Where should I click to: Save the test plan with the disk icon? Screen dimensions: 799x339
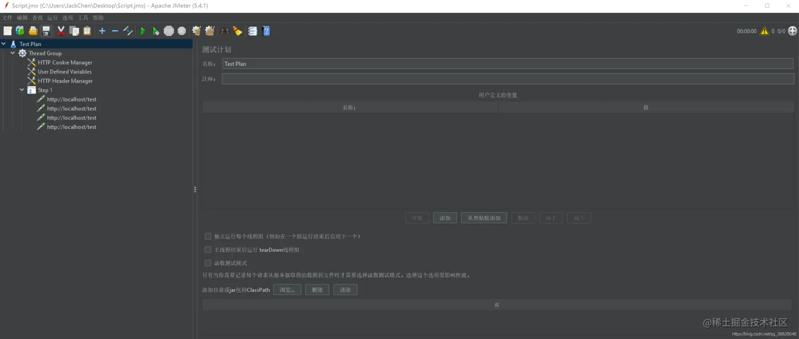46,31
